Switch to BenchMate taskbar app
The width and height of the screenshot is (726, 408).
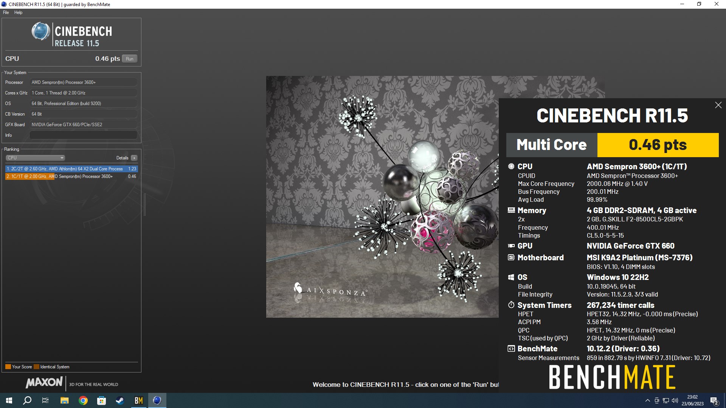(x=139, y=400)
